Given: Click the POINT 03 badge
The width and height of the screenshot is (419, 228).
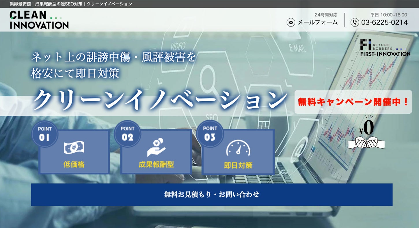Looking at the screenshot, I should 210,134.
